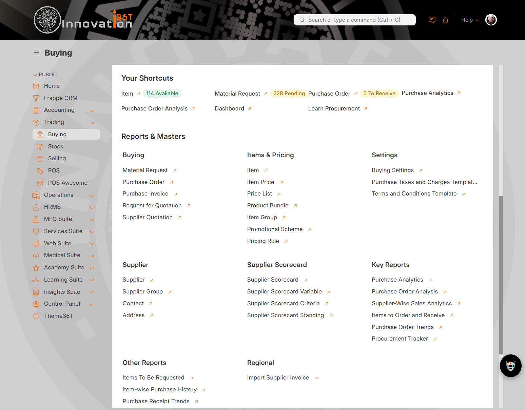Viewport: 525px width, 410px height.
Task: Click the Theme36T heart icon
Action: (36, 316)
